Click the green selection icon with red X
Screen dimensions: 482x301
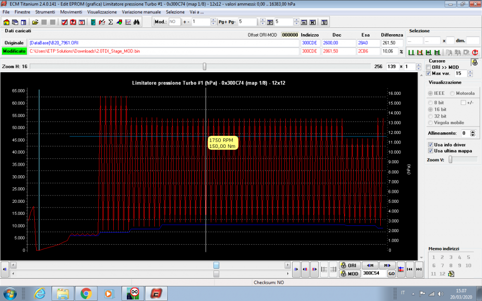(x=420, y=52)
